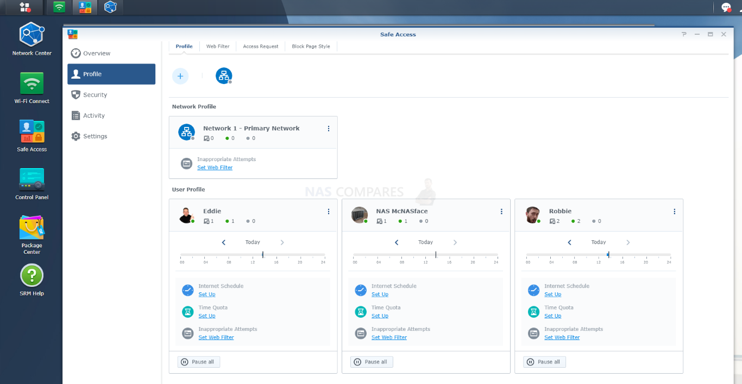This screenshot has width=742, height=384.
Task: Click NAS McNASface usage timeline bar
Action: pyautogui.click(x=425, y=255)
